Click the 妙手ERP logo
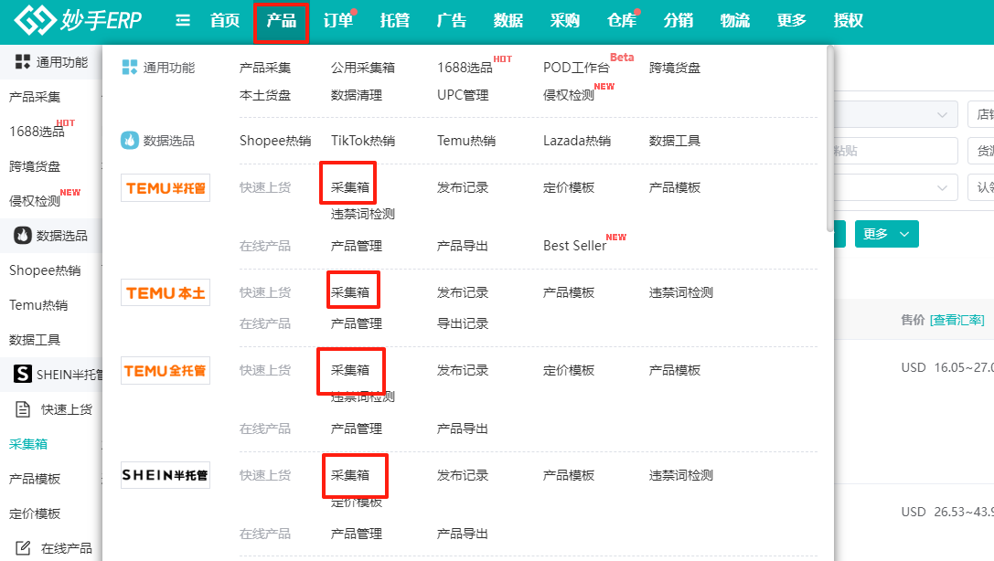 click(80, 20)
